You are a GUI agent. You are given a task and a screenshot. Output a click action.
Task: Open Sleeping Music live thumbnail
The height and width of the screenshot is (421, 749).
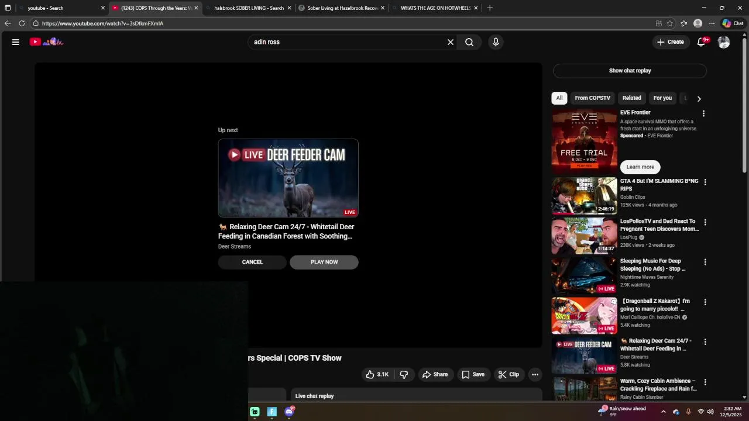point(584,276)
